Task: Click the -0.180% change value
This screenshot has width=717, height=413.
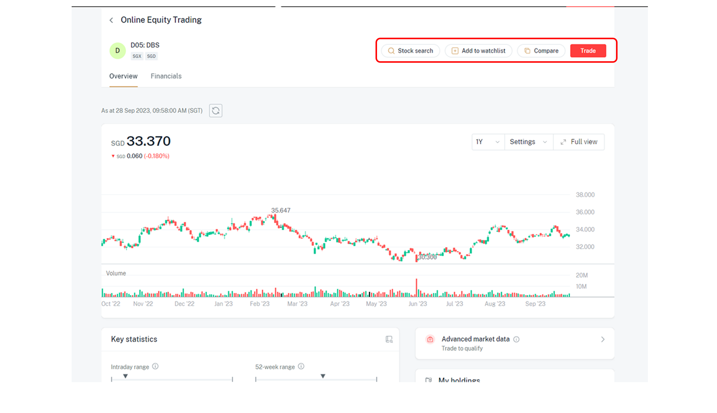Action: pos(157,156)
